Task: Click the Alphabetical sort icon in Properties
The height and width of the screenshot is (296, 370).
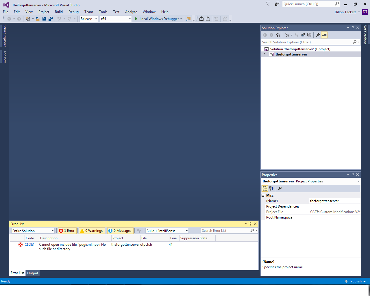Action: 271,188
